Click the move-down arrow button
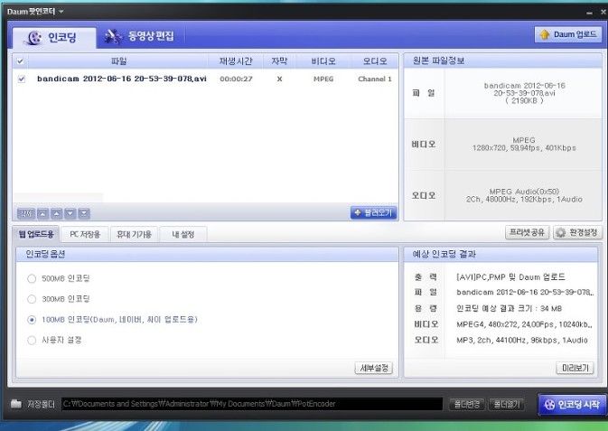The height and width of the screenshot is (431, 608). [x=70, y=213]
